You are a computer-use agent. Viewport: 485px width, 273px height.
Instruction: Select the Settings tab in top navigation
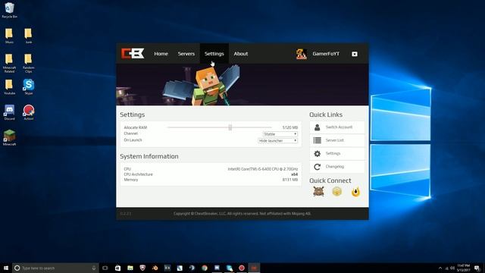pyautogui.click(x=214, y=54)
